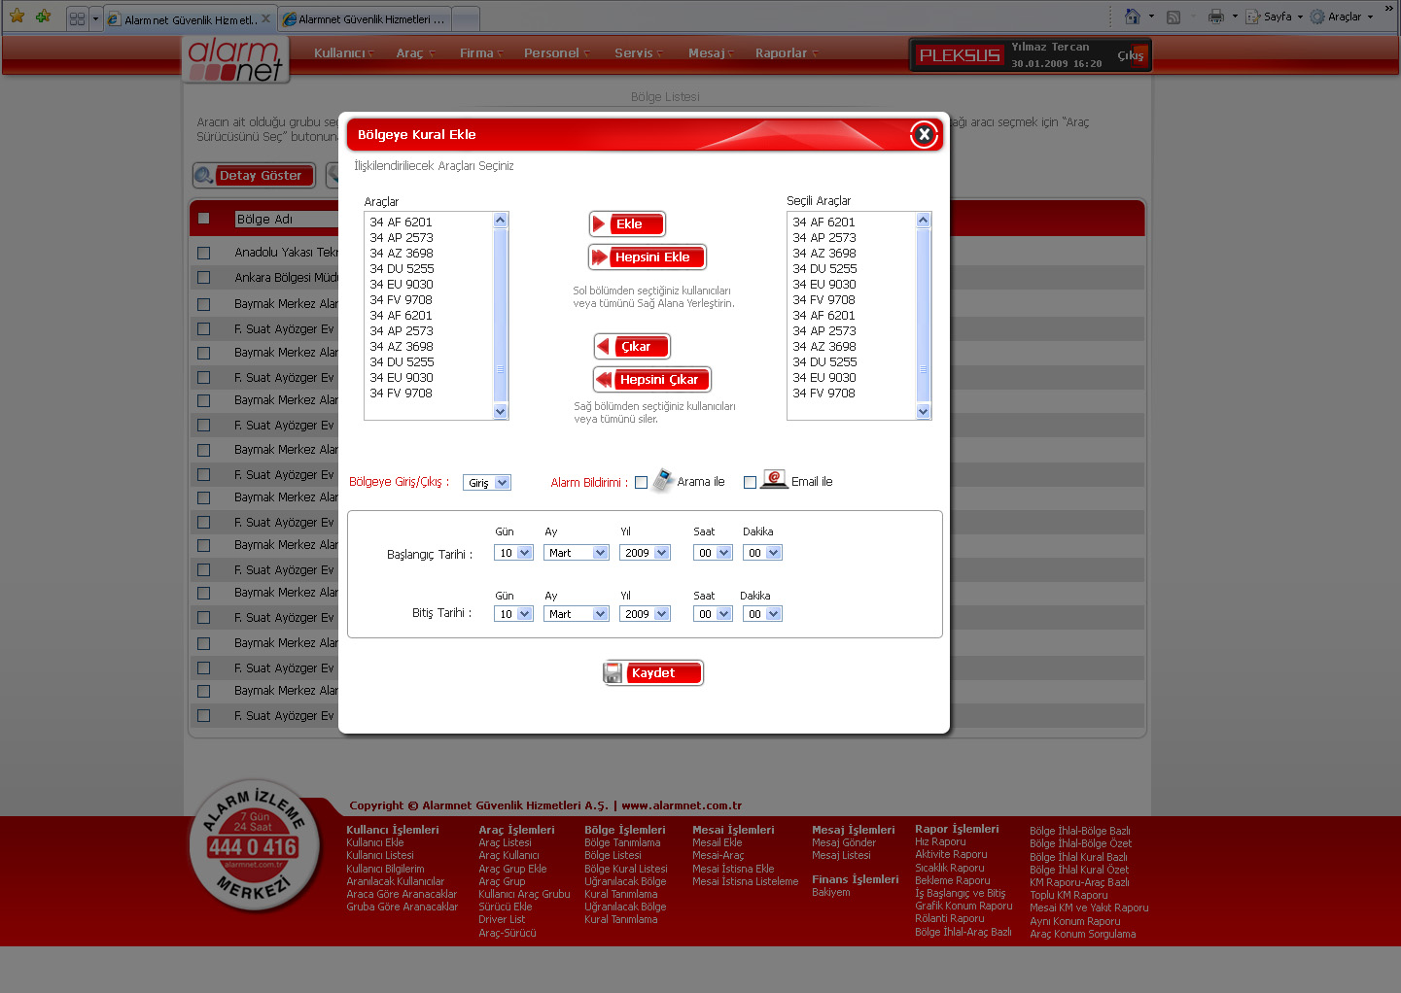Viewport: 1401px width, 993px height.
Task: Click the Çıkış logout link
Action: click(1130, 56)
